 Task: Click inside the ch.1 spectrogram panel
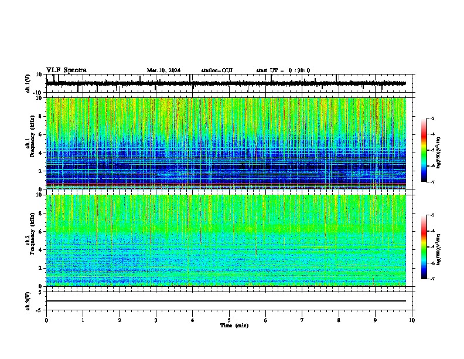click(226, 143)
